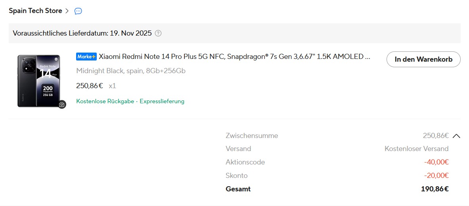This screenshot has height=206, width=469.
Task: Click the quantity x1 indicator
Action: tap(112, 86)
